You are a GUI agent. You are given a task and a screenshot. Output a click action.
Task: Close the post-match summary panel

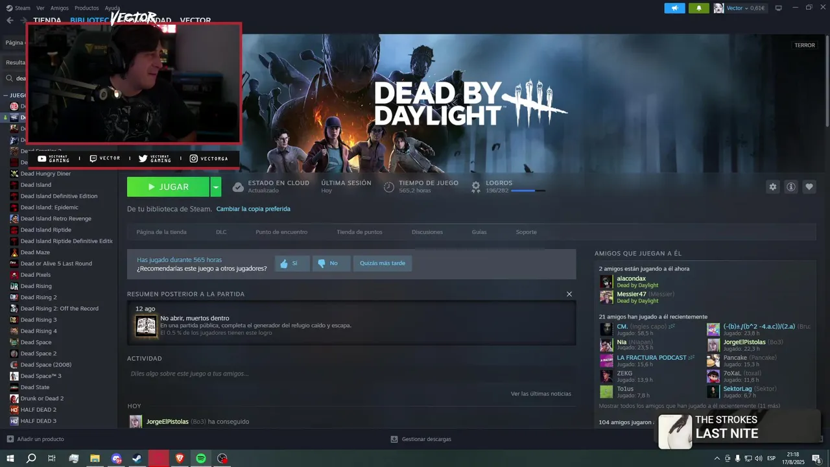click(x=569, y=294)
